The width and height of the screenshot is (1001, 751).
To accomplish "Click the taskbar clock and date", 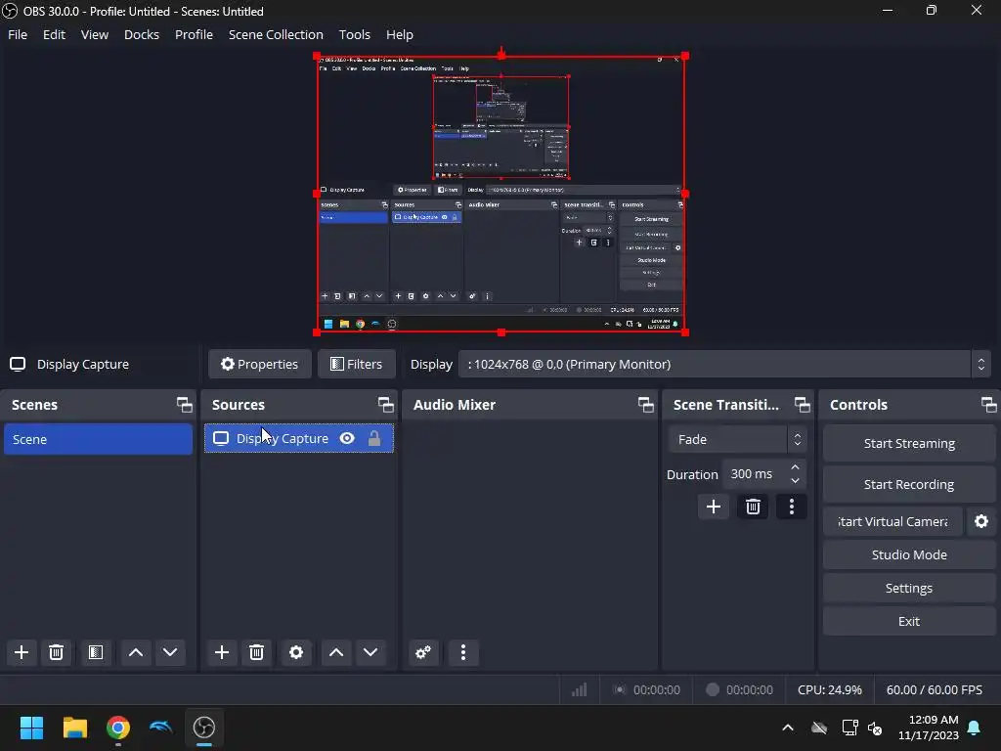I will point(929,728).
